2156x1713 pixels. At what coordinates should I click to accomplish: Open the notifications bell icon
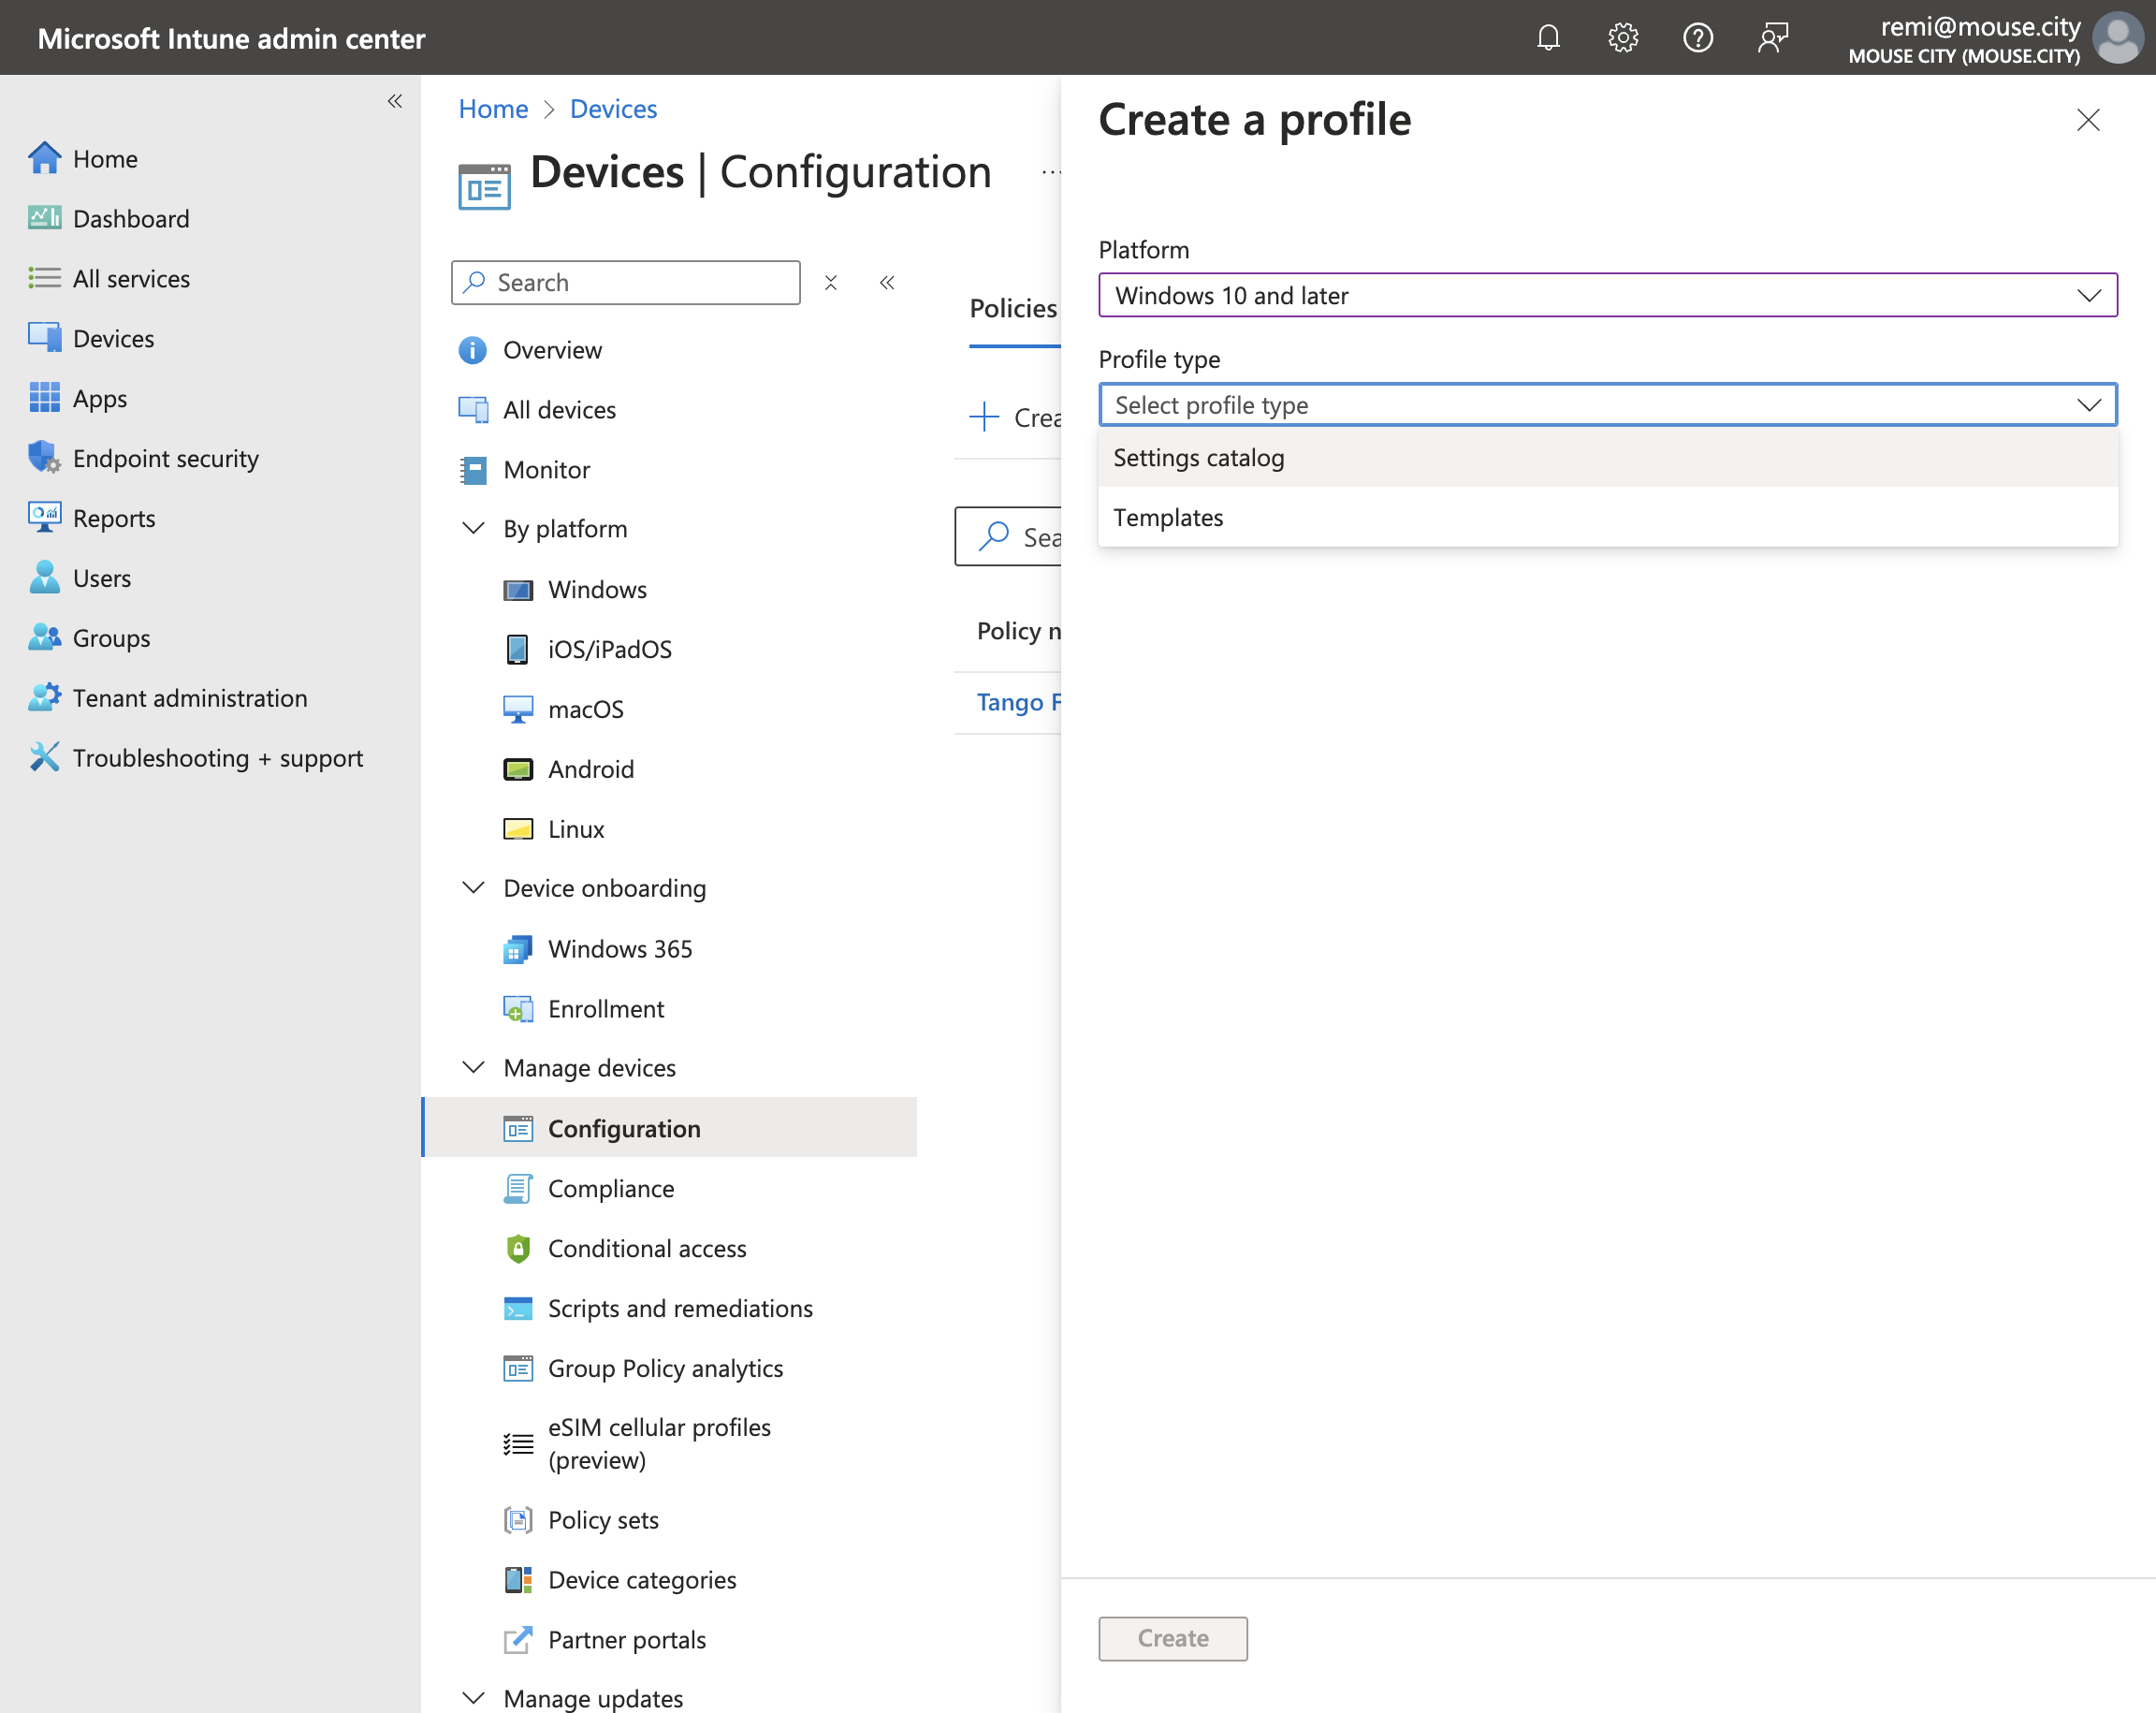click(1547, 38)
